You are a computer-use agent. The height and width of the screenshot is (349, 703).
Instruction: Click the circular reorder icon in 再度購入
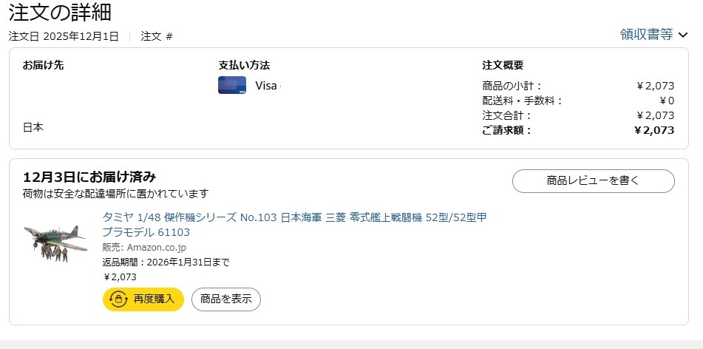pos(118,299)
